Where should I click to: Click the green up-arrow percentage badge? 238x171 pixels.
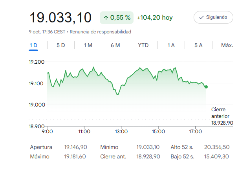(x=117, y=18)
